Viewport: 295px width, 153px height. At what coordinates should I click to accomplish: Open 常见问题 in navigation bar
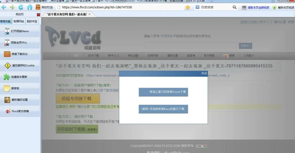(133, 56)
